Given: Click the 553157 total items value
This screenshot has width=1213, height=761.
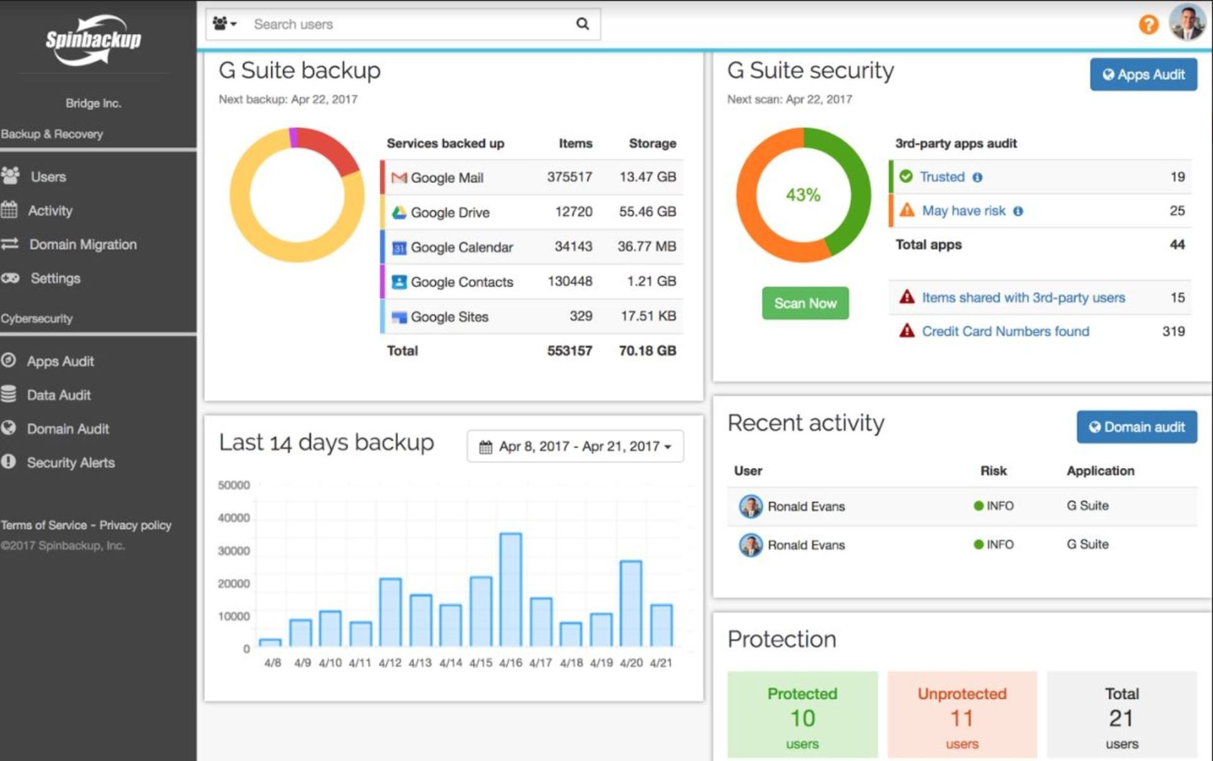Looking at the screenshot, I should (x=569, y=351).
